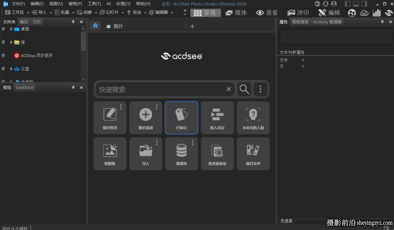Click the 新图像 tile
394x230 pixels.
click(110, 154)
